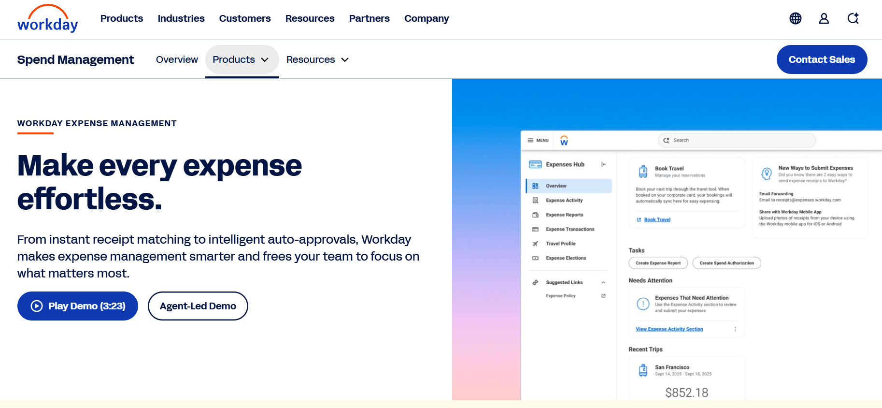882x408 pixels.
Task: Open View Expense Activity Section link
Action: (669, 329)
